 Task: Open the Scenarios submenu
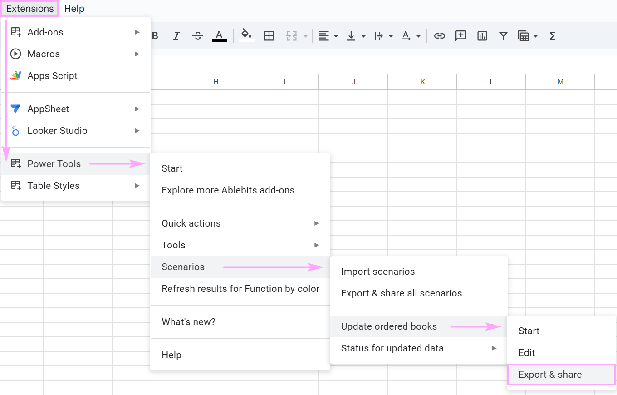click(240, 267)
